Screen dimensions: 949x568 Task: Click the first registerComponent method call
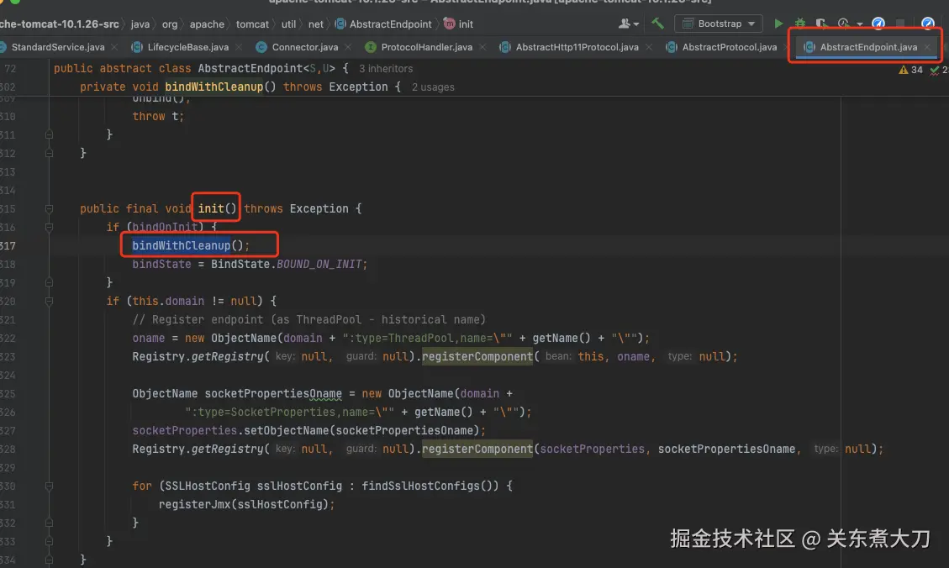point(477,357)
